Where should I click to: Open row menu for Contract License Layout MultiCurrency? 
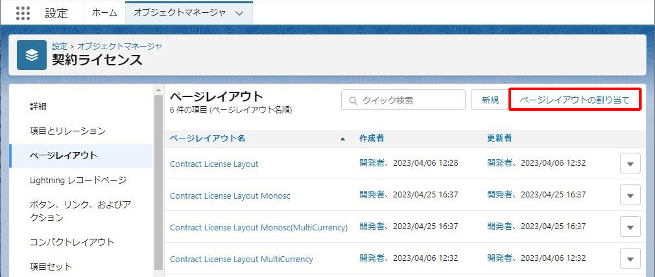coord(630,259)
